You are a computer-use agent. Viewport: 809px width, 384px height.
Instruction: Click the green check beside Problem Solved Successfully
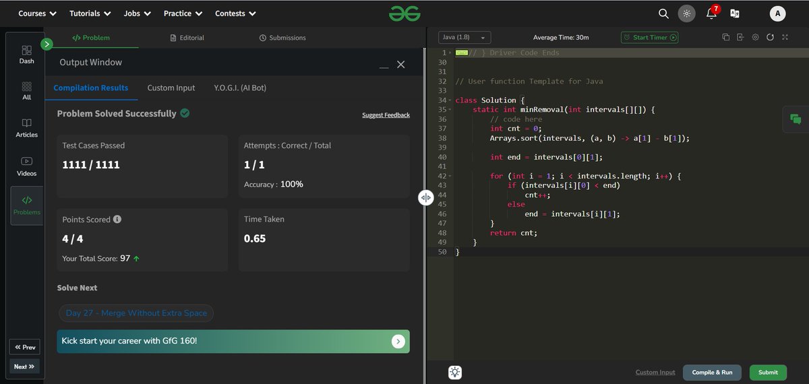click(x=185, y=113)
